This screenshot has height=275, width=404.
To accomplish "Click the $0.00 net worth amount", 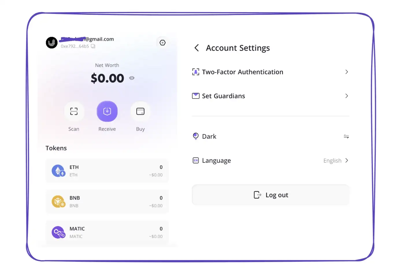I will [107, 78].
